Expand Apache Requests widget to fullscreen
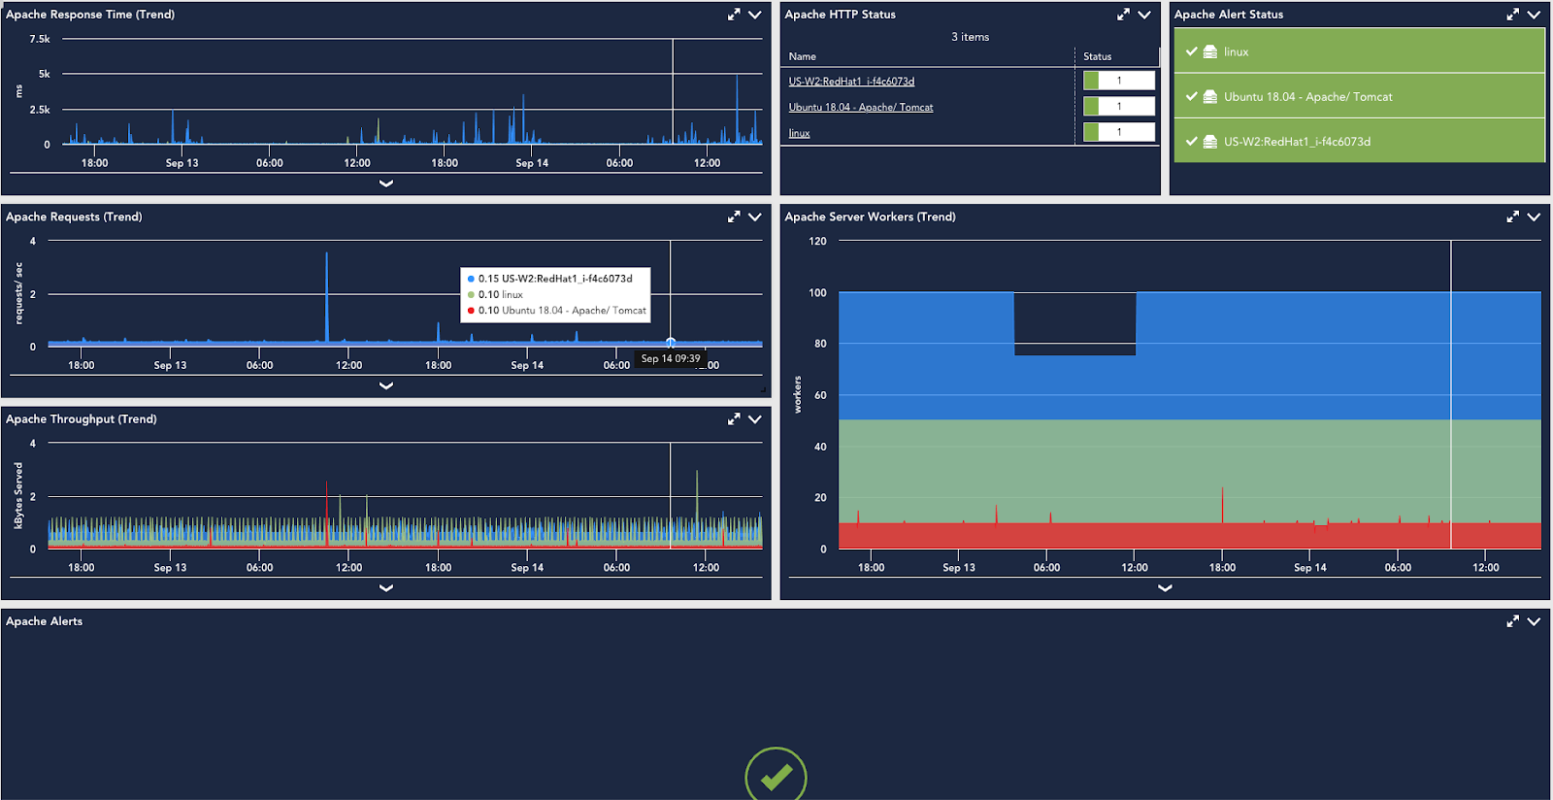This screenshot has height=800, width=1553. point(734,217)
